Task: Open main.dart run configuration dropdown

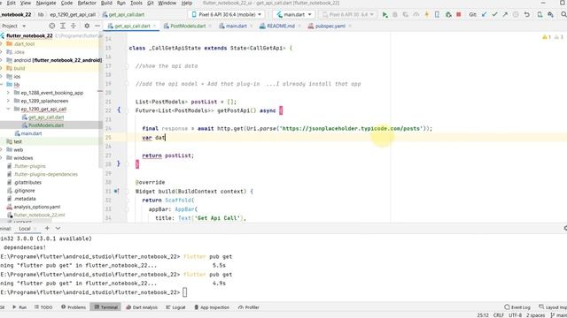Action: pyautogui.click(x=294, y=15)
